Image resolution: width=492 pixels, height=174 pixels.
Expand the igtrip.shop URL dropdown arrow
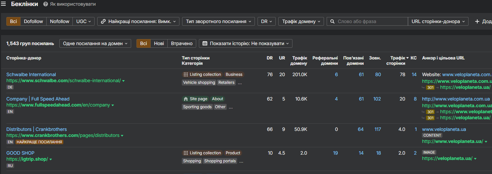(x=51, y=159)
